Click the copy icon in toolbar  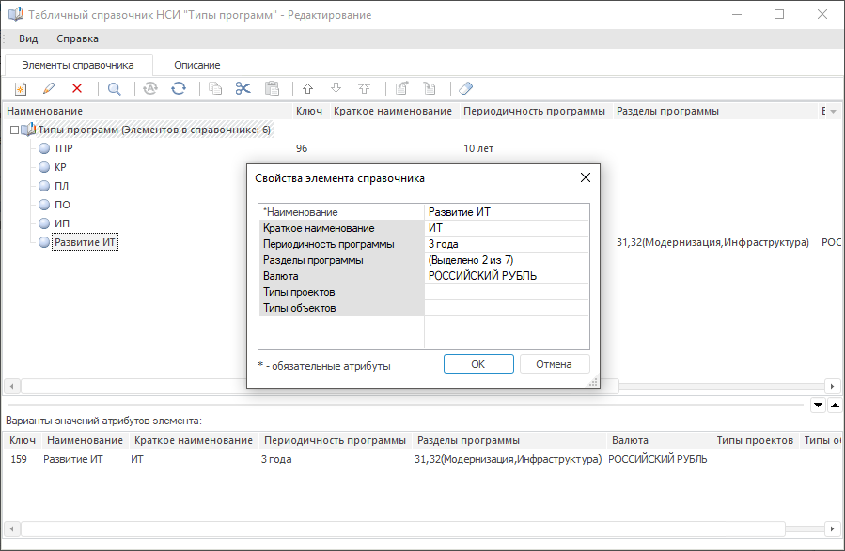(215, 88)
